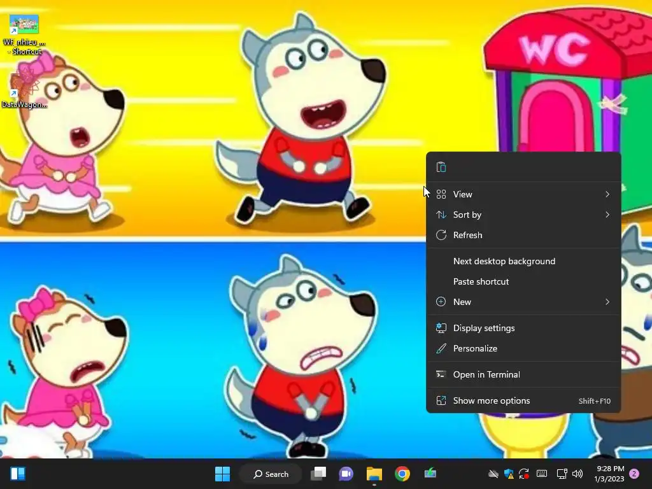Click the Paste icon in the context menu

point(441,167)
